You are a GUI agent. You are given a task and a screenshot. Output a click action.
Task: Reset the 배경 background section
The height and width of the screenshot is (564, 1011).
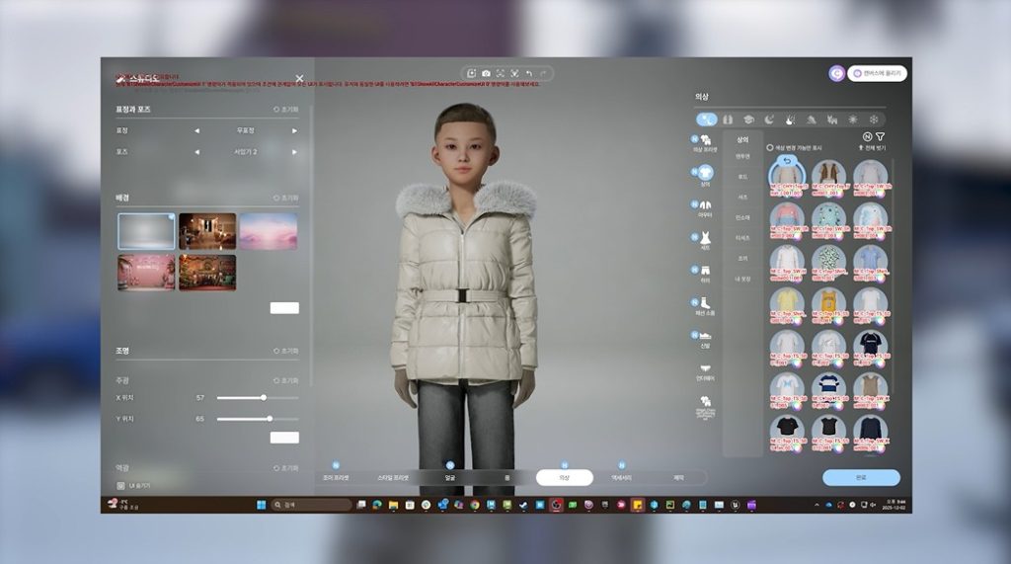(x=285, y=199)
